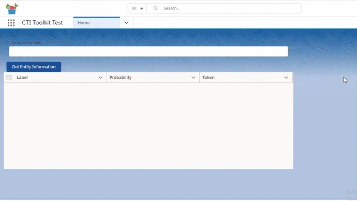Click the Enter some text input box
Image resolution: width=357 pixels, height=201 pixels.
pyautogui.click(x=148, y=51)
